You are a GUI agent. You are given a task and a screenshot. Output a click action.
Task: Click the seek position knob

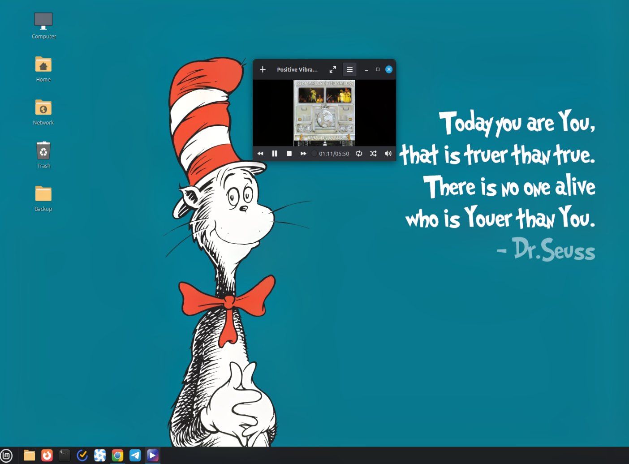click(314, 154)
